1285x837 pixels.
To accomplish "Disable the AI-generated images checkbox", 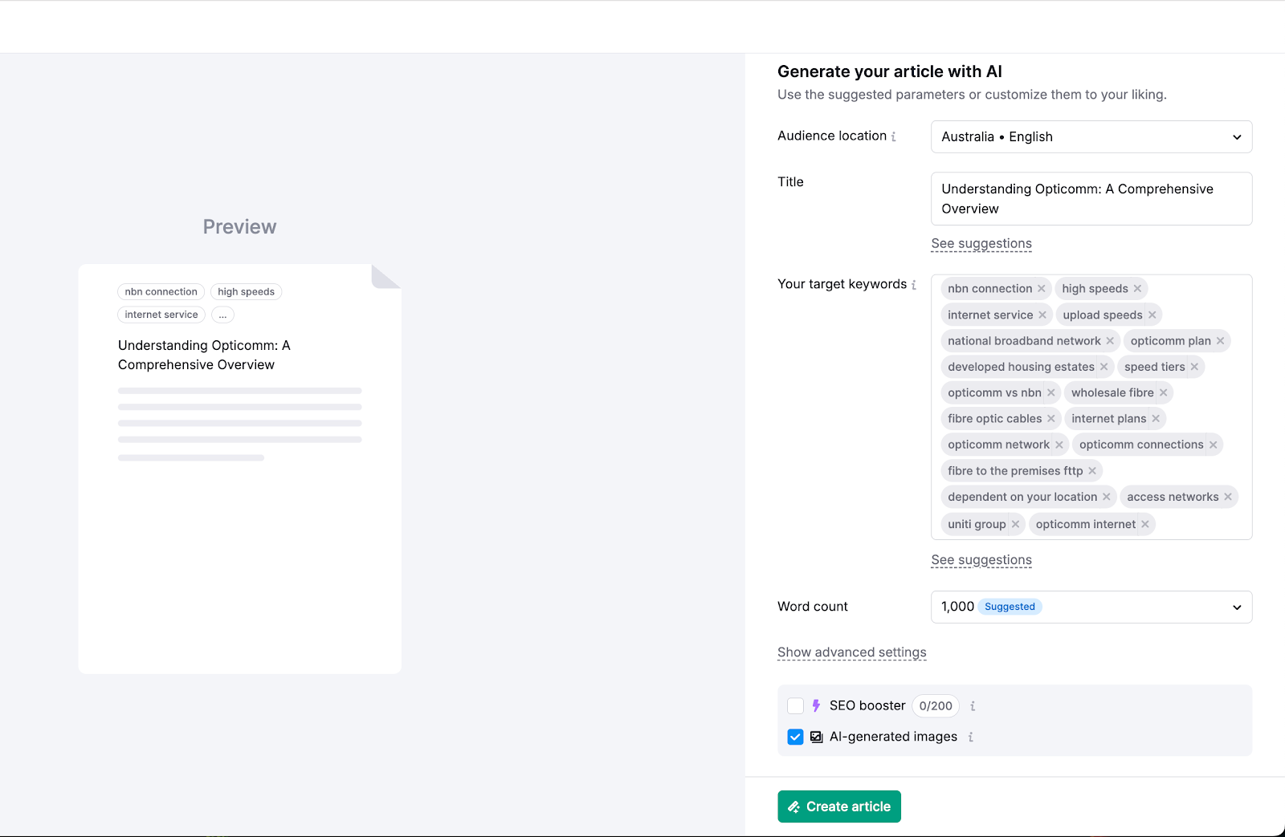I will [795, 736].
